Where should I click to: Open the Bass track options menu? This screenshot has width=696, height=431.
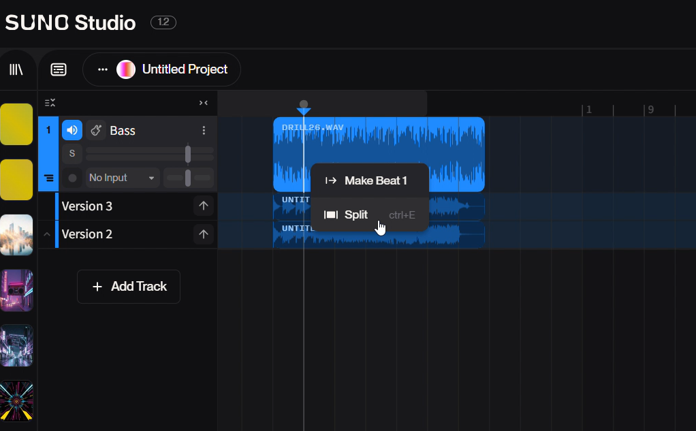click(x=204, y=130)
